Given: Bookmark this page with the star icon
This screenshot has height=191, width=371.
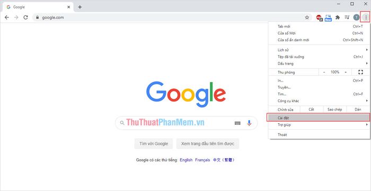Looking at the screenshot, I should [x=307, y=17].
